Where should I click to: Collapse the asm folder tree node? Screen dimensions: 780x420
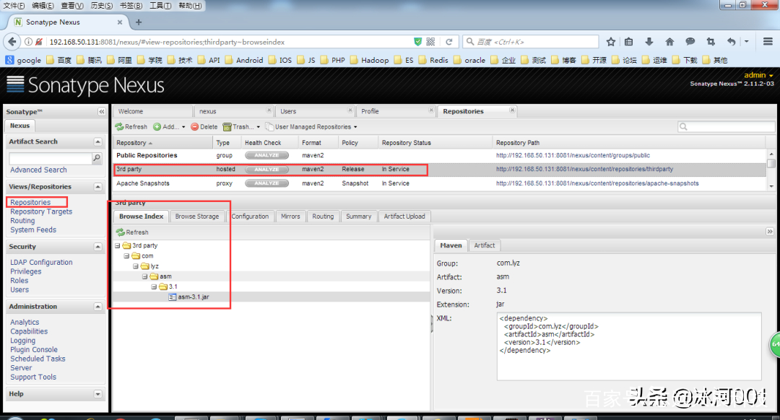point(144,276)
